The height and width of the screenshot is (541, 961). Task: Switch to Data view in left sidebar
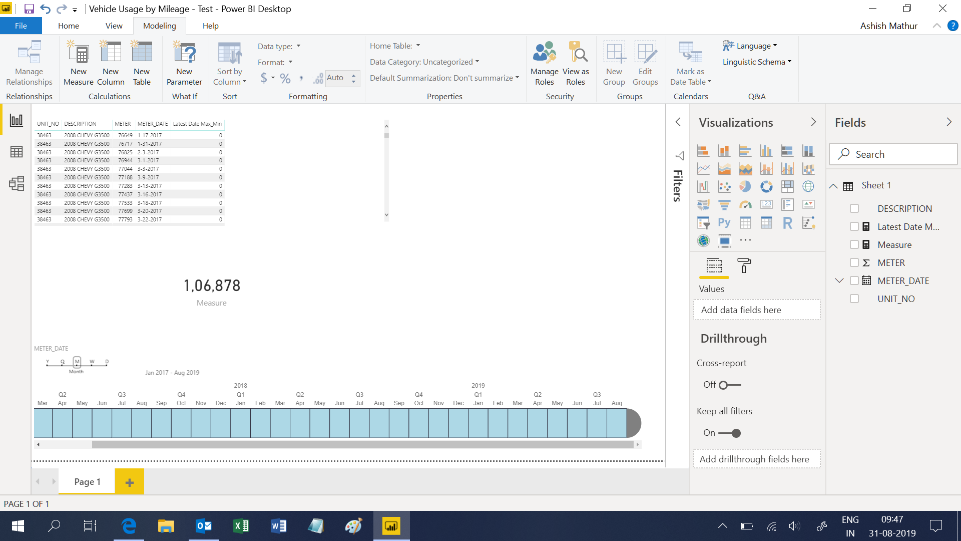point(17,152)
